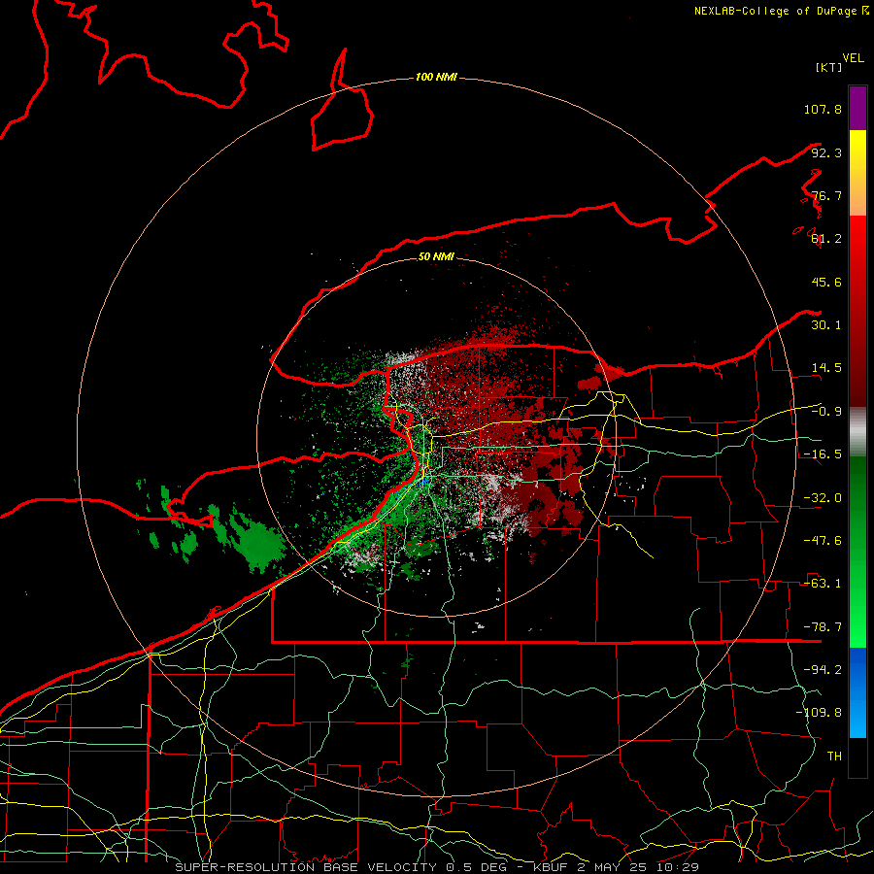Image resolution: width=874 pixels, height=874 pixels.
Task: Click the [KT] units label
Action: point(829,67)
